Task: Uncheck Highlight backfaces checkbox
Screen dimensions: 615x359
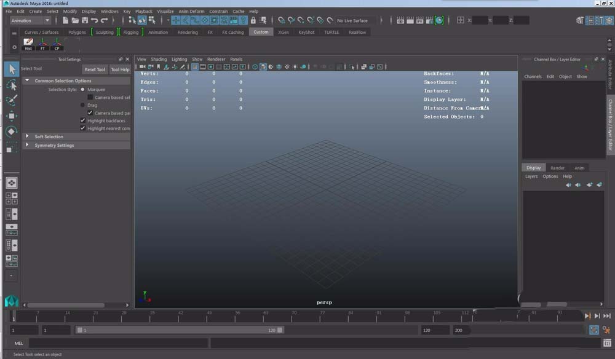Action: point(83,120)
